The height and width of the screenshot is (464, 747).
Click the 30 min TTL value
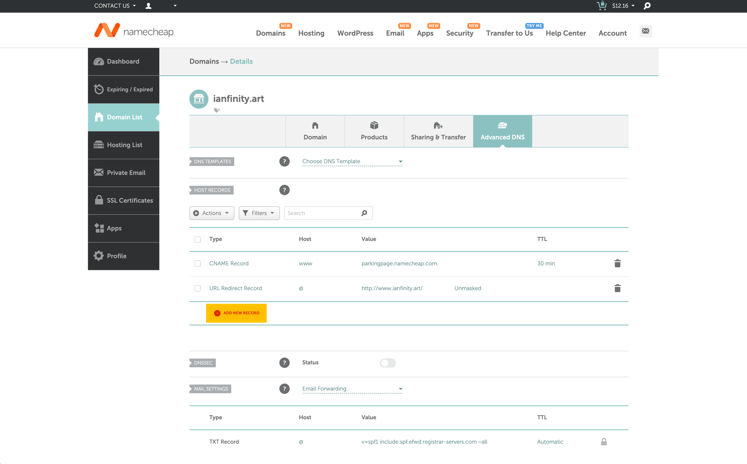click(x=546, y=264)
